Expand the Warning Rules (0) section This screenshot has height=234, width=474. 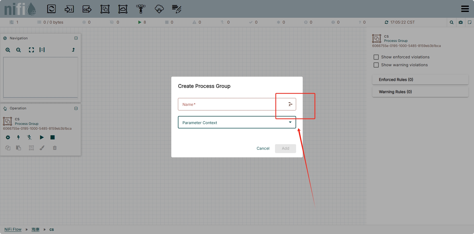(x=420, y=92)
